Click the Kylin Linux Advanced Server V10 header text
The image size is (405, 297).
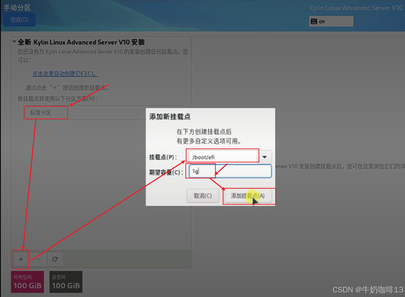pyautogui.click(x=356, y=8)
